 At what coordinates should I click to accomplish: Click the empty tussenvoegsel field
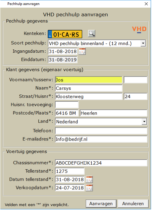135,80
